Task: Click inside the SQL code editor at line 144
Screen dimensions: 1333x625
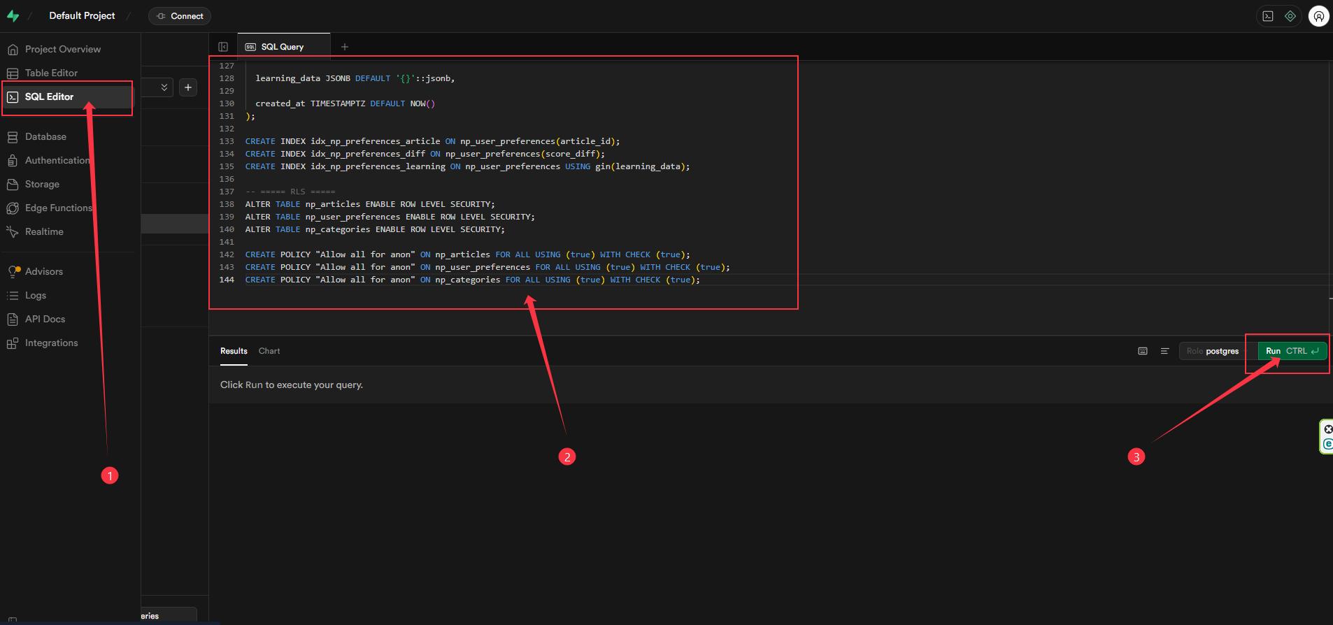Action: [472, 280]
